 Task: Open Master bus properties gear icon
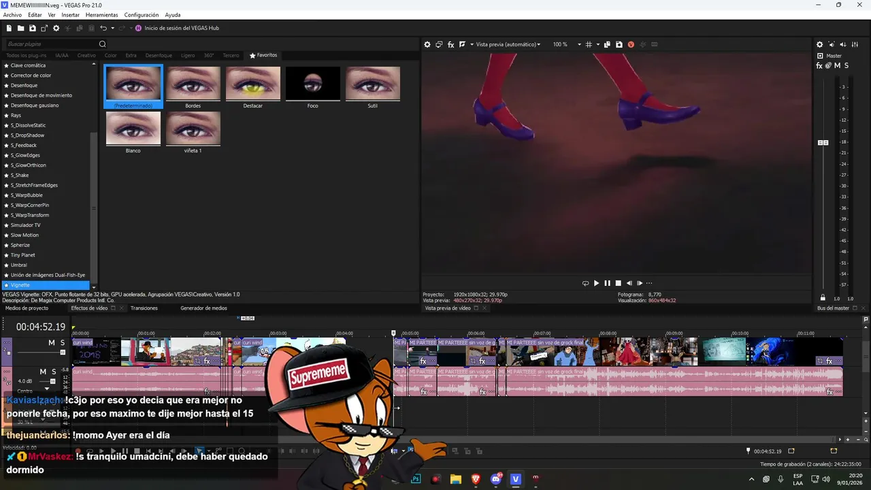819,44
